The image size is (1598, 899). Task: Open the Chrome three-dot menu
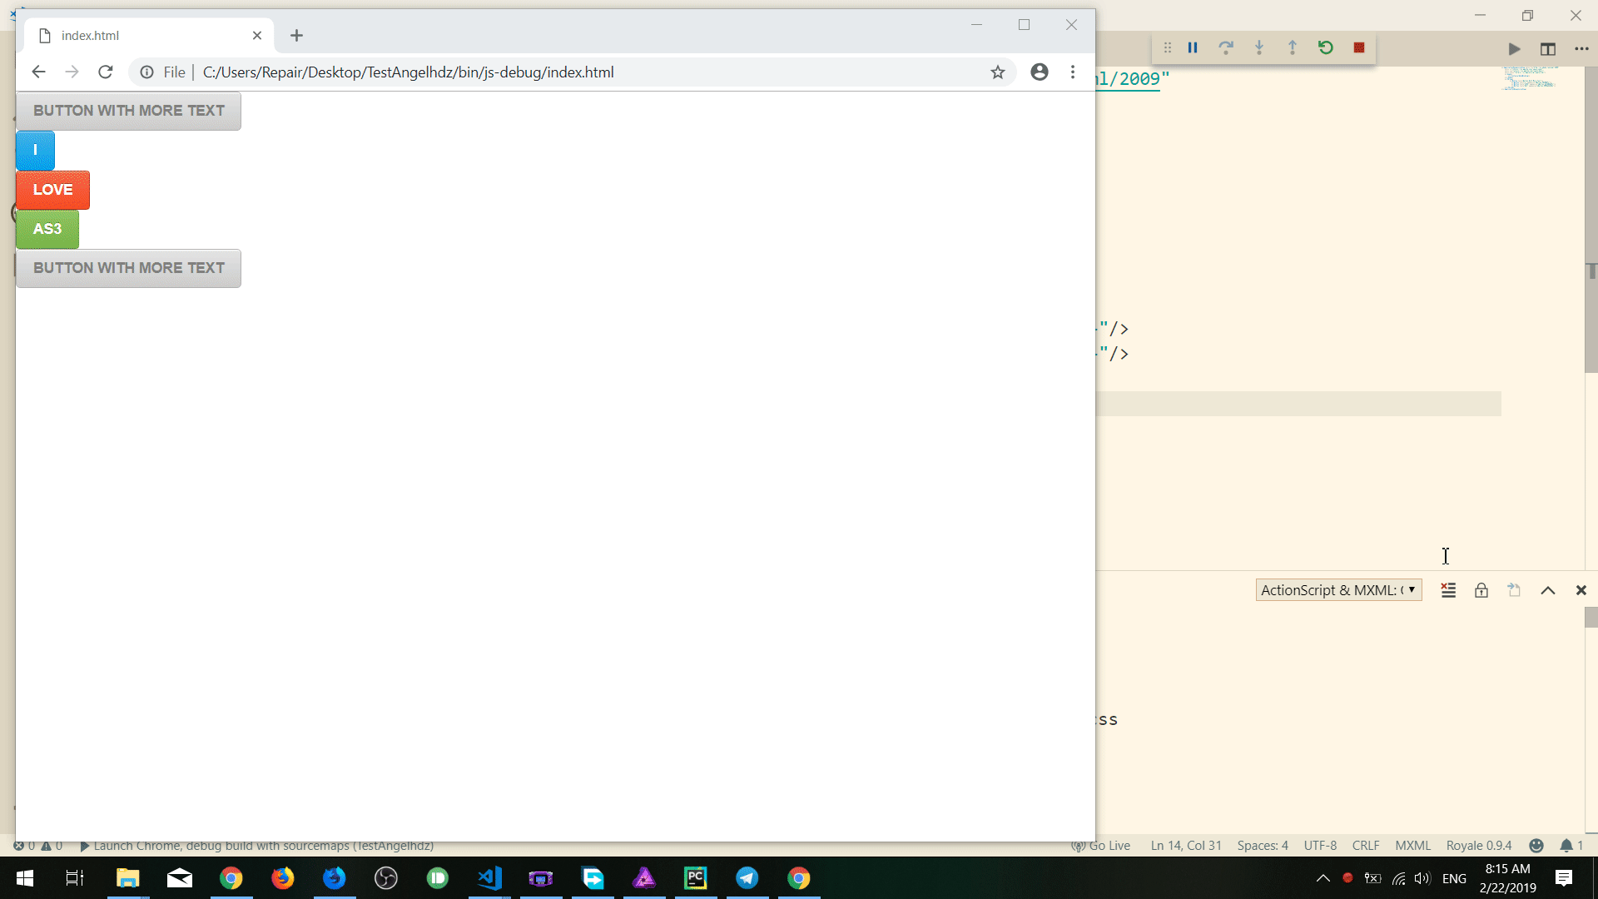[x=1072, y=72]
